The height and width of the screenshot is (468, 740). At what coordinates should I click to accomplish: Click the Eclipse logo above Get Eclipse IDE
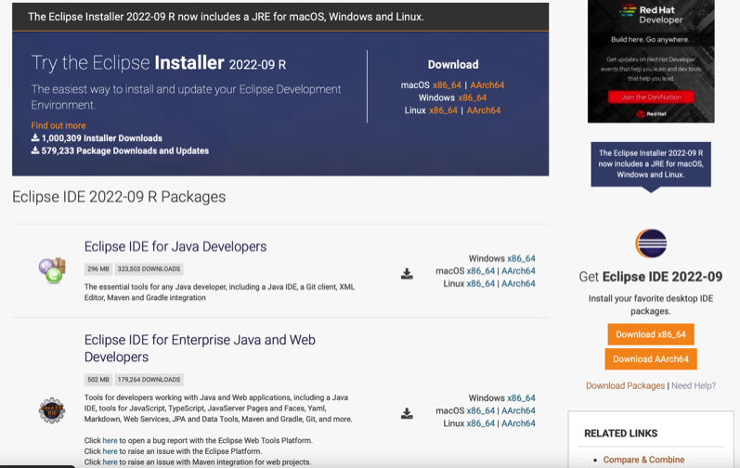tap(651, 243)
